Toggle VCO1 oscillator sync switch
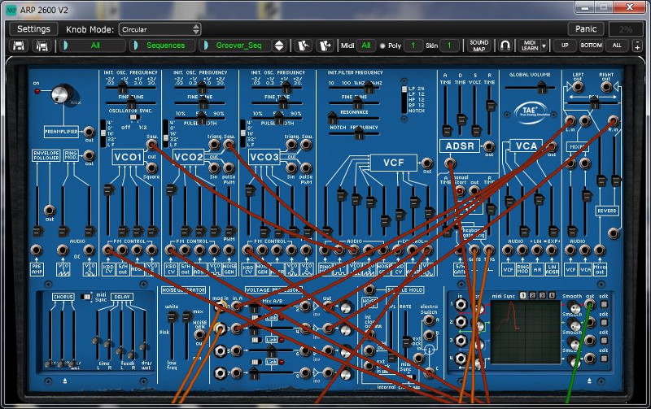651x409 pixels. pos(133,117)
